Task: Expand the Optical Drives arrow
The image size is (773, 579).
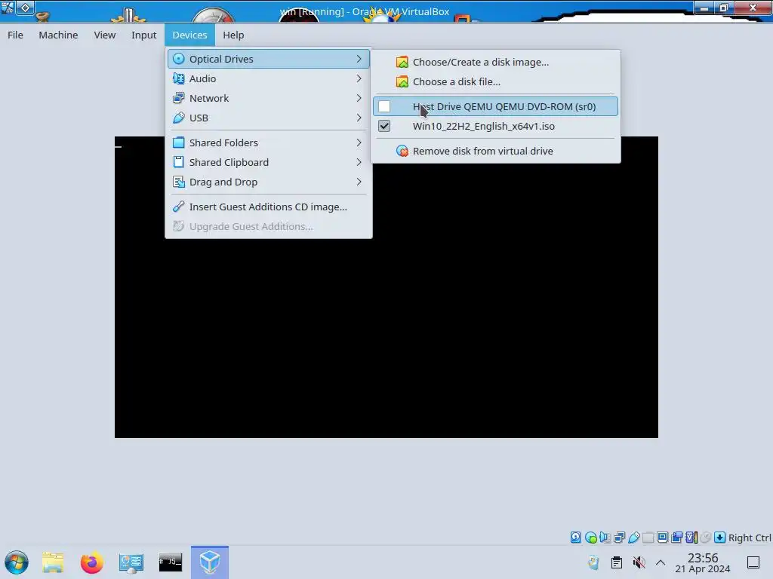Action: click(359, 59)
